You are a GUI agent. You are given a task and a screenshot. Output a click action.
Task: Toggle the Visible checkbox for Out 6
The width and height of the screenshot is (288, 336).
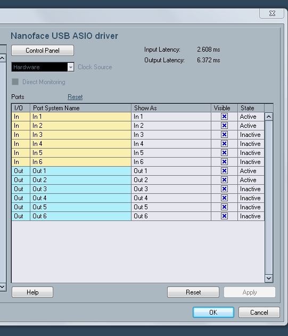tap(224, 216)
